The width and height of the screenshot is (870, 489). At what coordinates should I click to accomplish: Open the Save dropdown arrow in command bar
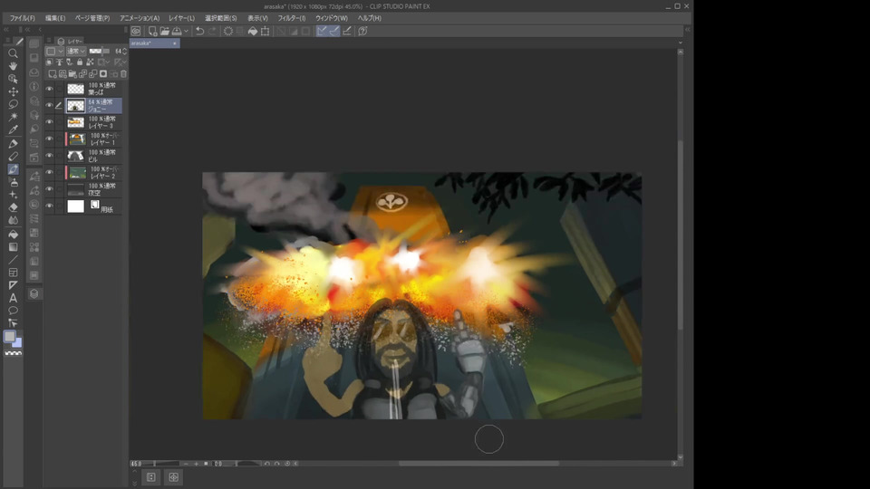tap(187, 31)
